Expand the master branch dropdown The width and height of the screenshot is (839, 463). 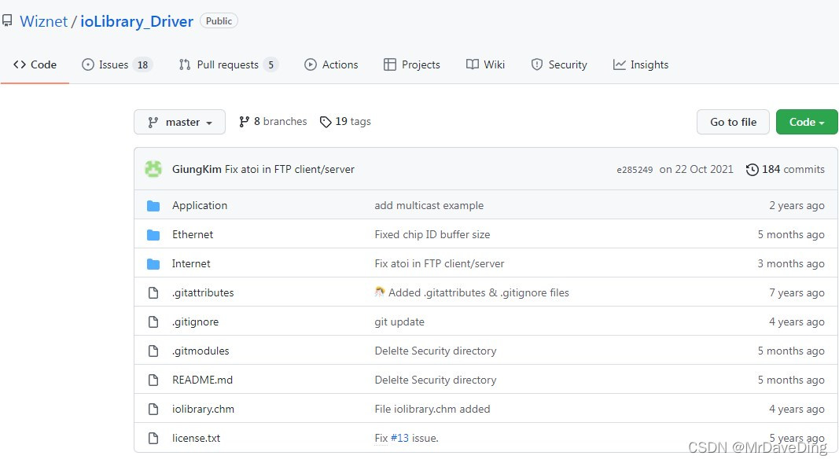(180, 122)
